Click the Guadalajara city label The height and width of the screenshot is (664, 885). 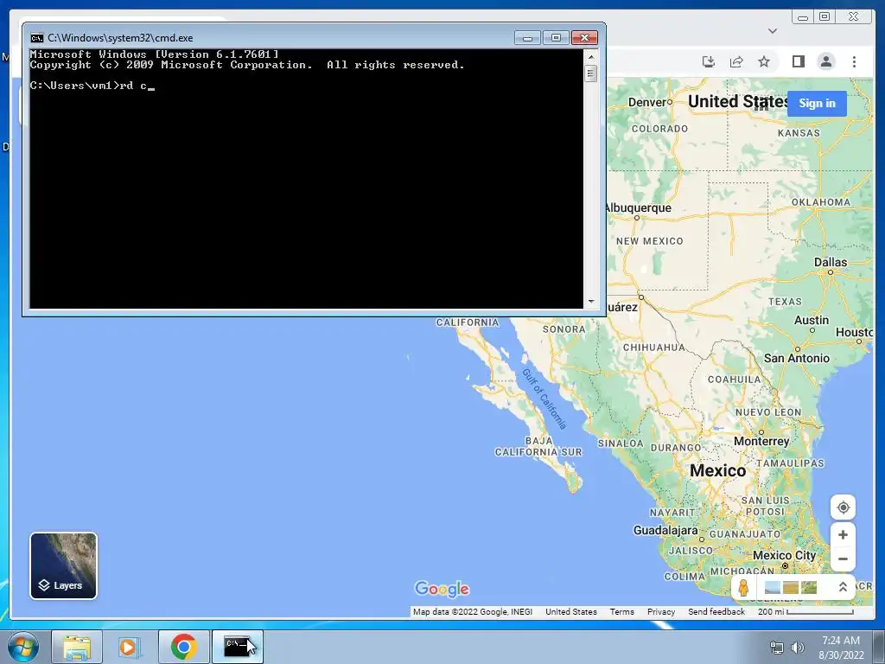[x=665, y=530]
